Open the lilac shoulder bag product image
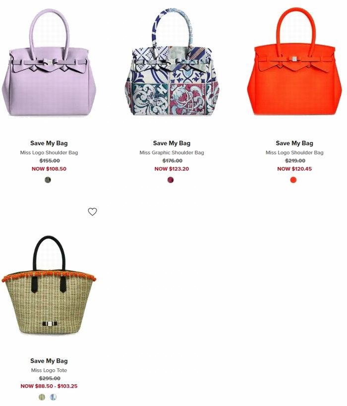The height and width of the screenshot is (406, 347). click(x=49, y=62)
